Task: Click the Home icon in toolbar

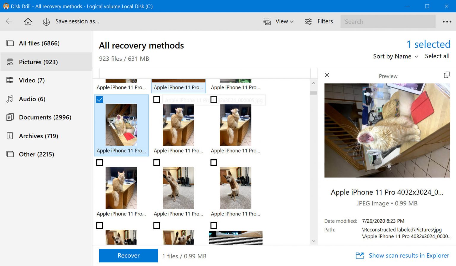Action: pyautogui.click(x=28, y=22)
